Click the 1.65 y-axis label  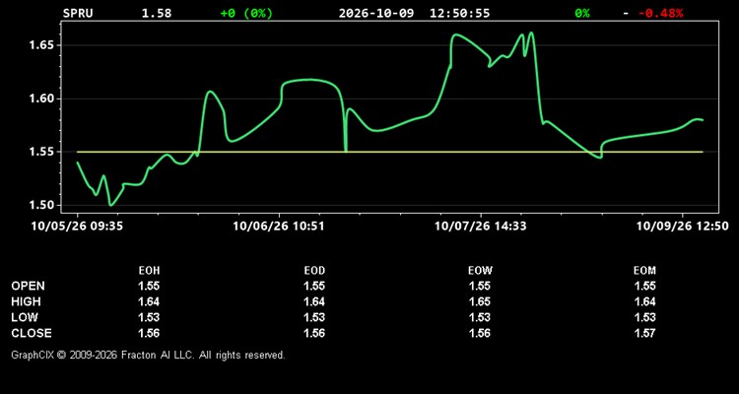43,45
